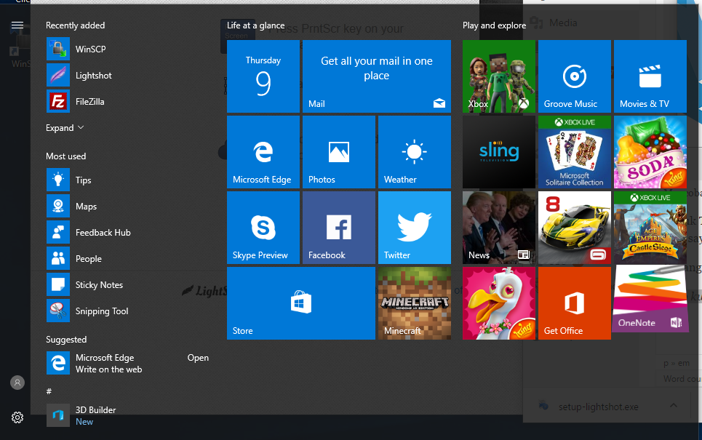Expand the Recently added list

click(65, 128)
